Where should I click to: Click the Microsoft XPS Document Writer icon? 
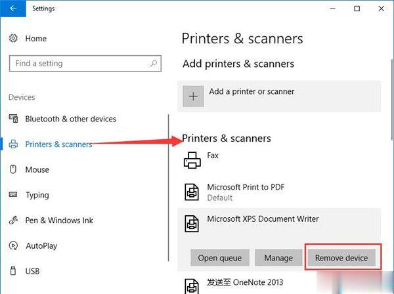[192, 223]
